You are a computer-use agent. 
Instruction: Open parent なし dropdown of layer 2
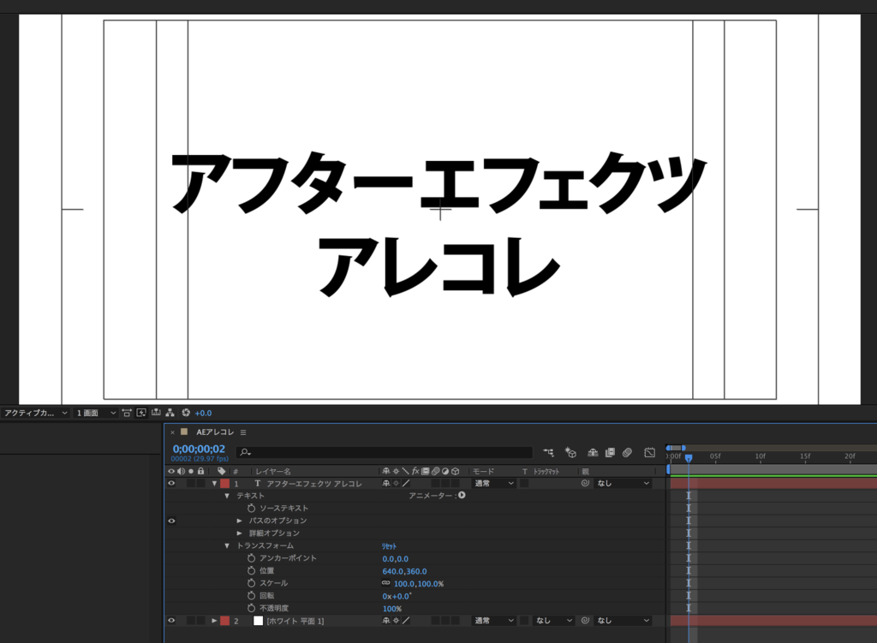coord(623,620)
